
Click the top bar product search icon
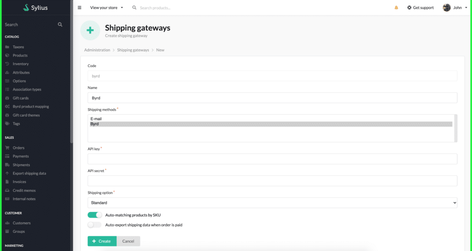pos(134,7)
